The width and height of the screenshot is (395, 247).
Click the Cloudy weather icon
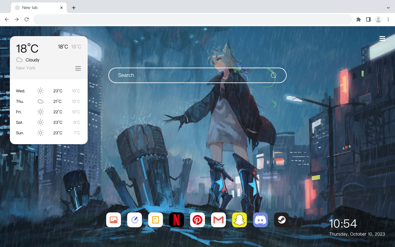point(19,60)
